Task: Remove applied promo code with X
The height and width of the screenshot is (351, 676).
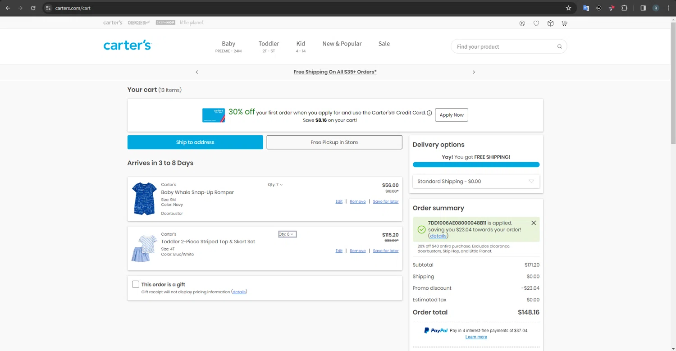Action: pyautogui.click(x=534, y=223)
